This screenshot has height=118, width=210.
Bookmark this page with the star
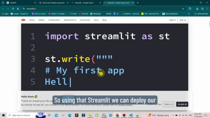183,9
